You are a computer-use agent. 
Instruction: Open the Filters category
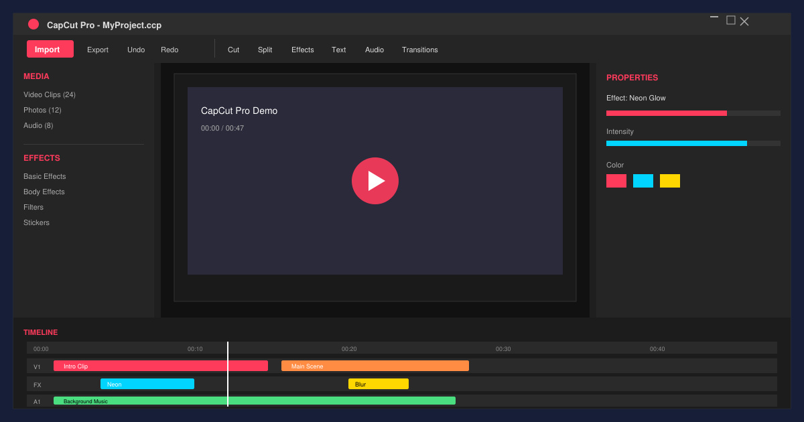[33, 207]
